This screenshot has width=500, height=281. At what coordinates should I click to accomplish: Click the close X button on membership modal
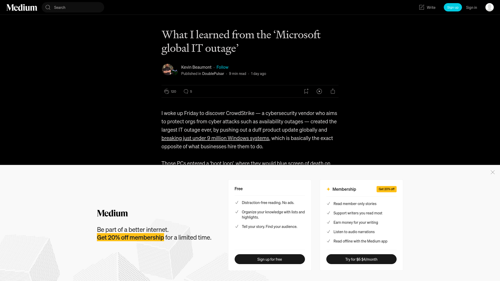492,172
